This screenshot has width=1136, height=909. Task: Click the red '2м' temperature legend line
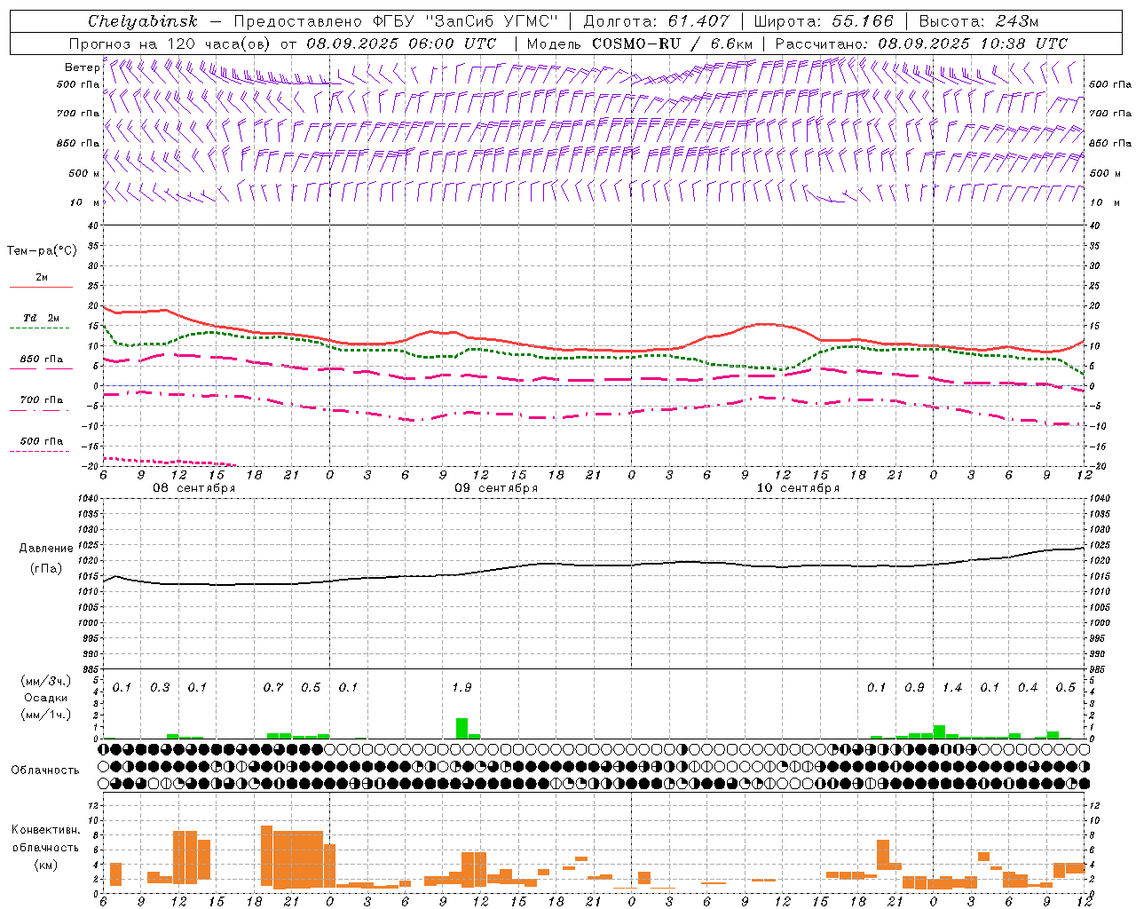pyautogui.click(x=41, y=287)
